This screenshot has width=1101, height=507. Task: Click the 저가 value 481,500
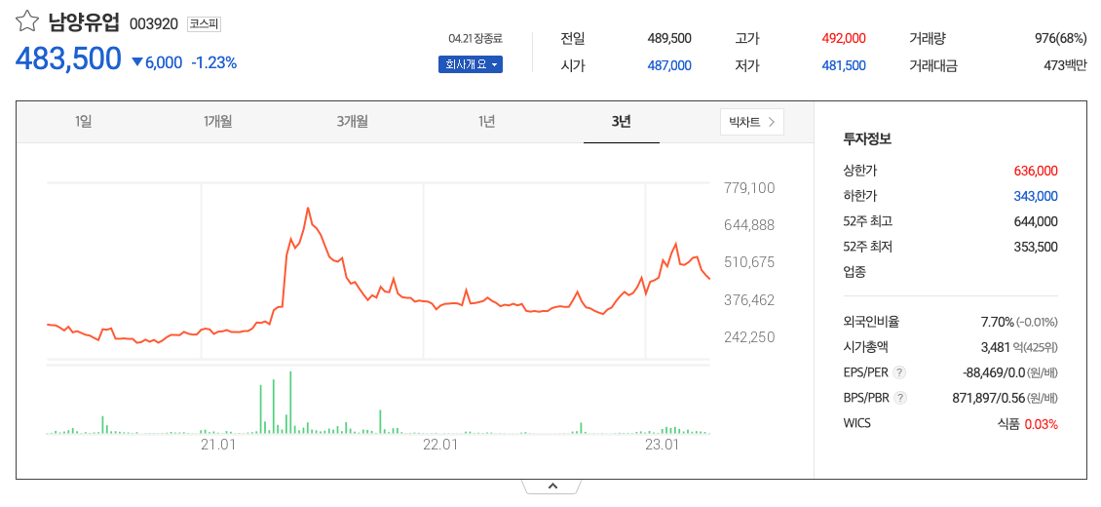point(844,66)
